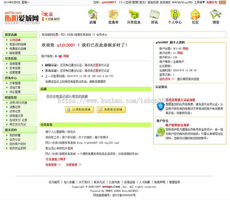Click the 优惠券 coupon icon
The image size is (230, 200).
(113, 15)
